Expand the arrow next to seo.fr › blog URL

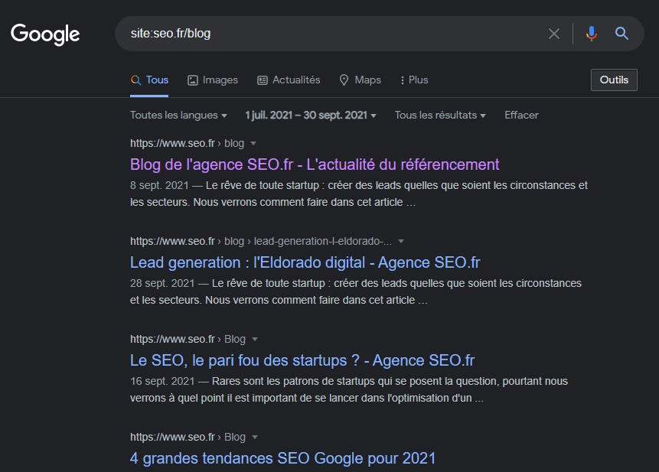(253, 144)
